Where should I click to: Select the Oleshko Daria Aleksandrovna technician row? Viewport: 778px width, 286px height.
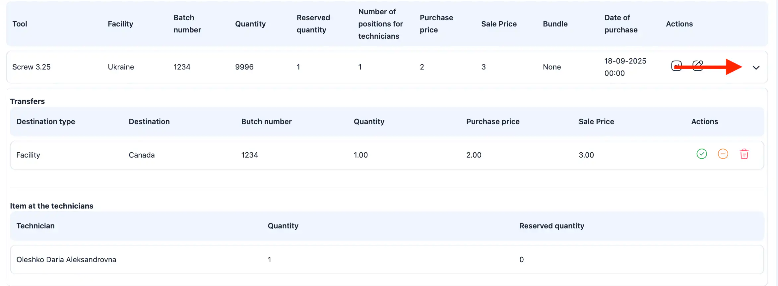[x=66, y=260]
